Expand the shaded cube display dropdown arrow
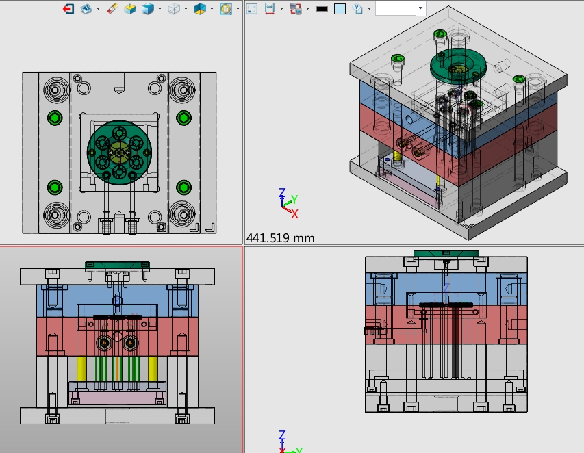This screenshot has width=584, height=453. (160, 9)
